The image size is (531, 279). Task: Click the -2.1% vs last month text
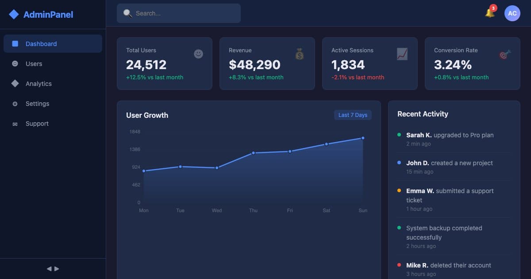pyautogui.click(x=358, y=77)
